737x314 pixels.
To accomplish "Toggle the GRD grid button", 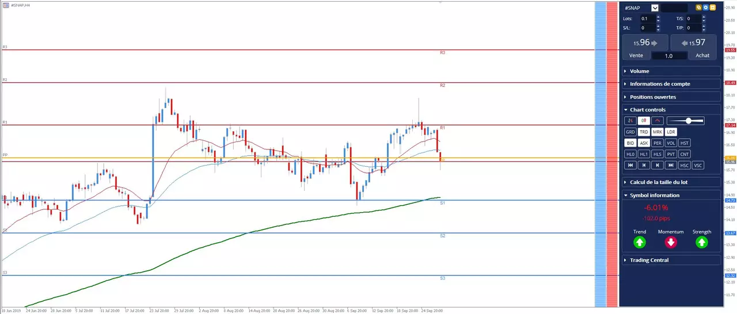I will click(x=630, y=132).
